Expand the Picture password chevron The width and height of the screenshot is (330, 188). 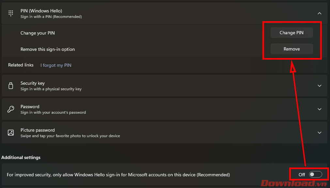pos(320,133)
